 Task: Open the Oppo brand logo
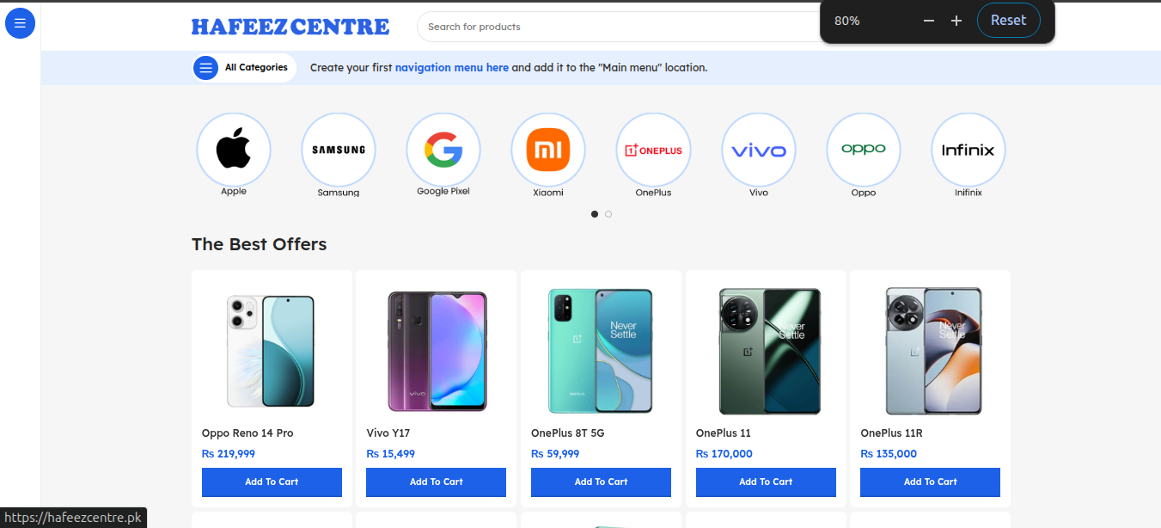(x=864, y=150)
